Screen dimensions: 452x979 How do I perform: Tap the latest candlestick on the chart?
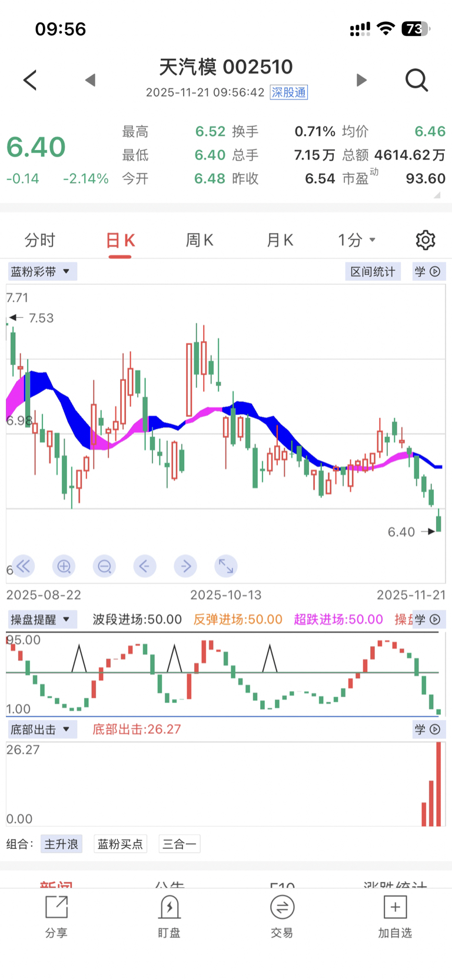(x=438, y=522)
